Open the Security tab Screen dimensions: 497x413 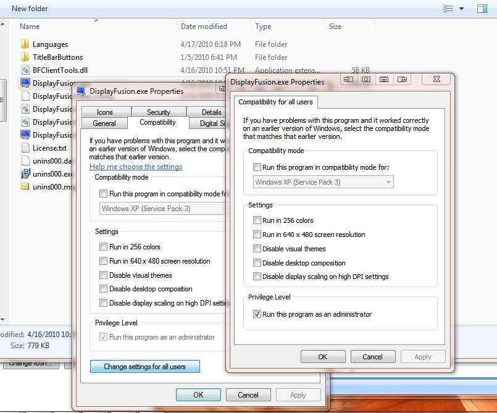point(158,112)
